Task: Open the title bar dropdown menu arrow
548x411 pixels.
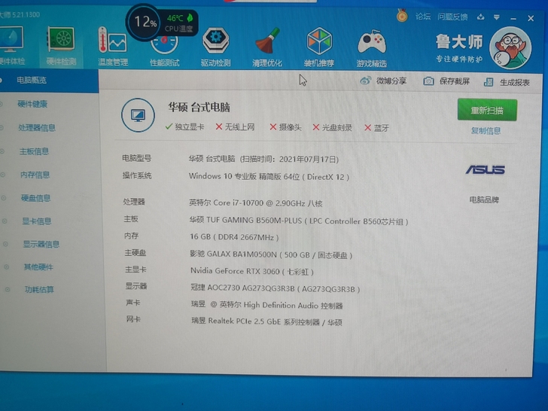Action: click(x=496, y=17)
